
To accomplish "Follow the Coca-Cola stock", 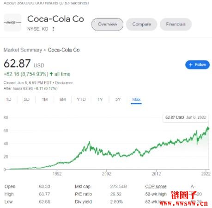I will (197, 65).
